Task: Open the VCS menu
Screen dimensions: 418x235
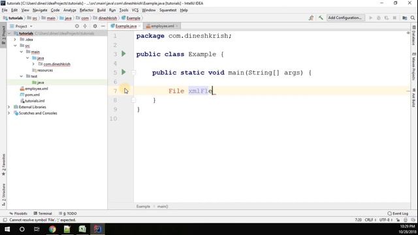Action: [x=135, y=10]
